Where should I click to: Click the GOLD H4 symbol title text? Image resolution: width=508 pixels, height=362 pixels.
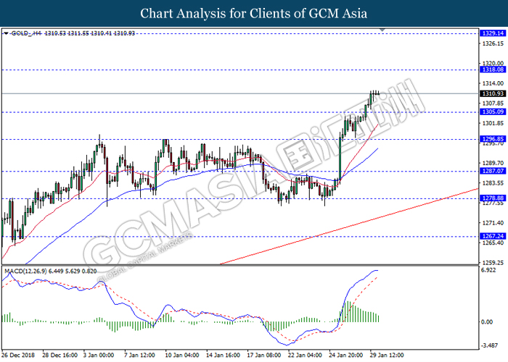pyautogui.click(x=27, y=33)
